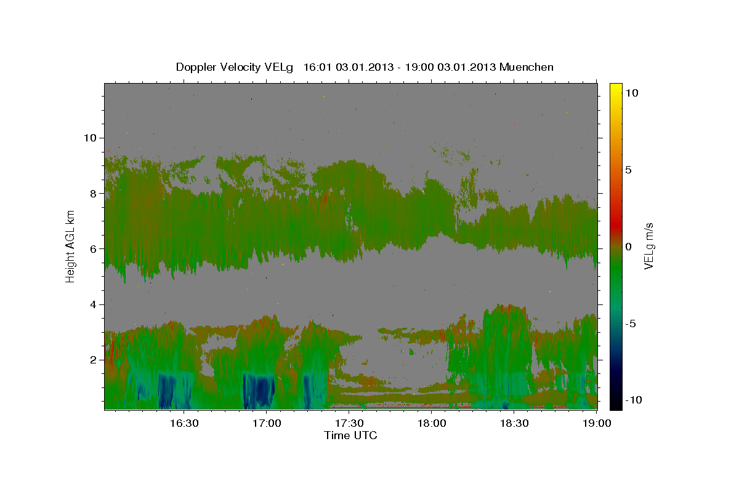Click the dark blue velocity patch near 16:25
The height and width of the screenshot is (492, 739).
[x=167, y=391]
